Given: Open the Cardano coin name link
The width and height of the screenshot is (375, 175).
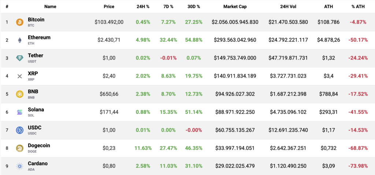Looking at the screenshot, I should (38, 164).
